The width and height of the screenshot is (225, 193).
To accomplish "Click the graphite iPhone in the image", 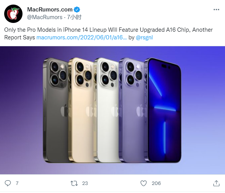I will 56,110.
